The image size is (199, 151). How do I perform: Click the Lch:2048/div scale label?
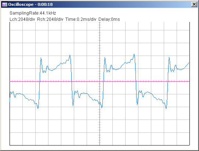tap(22, 19)
